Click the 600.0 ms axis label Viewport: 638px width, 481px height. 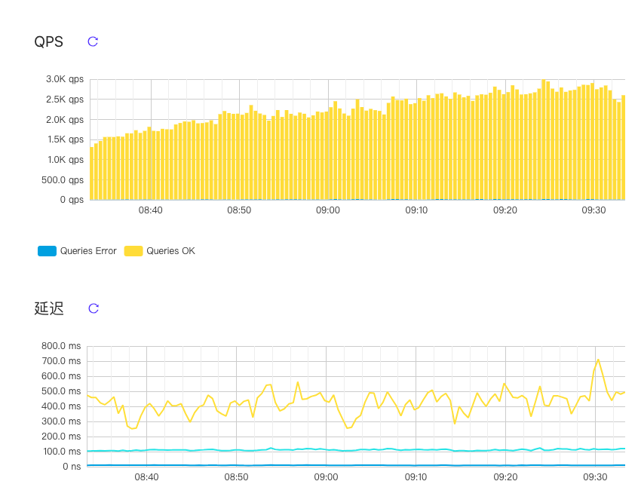tap(61, 376)
